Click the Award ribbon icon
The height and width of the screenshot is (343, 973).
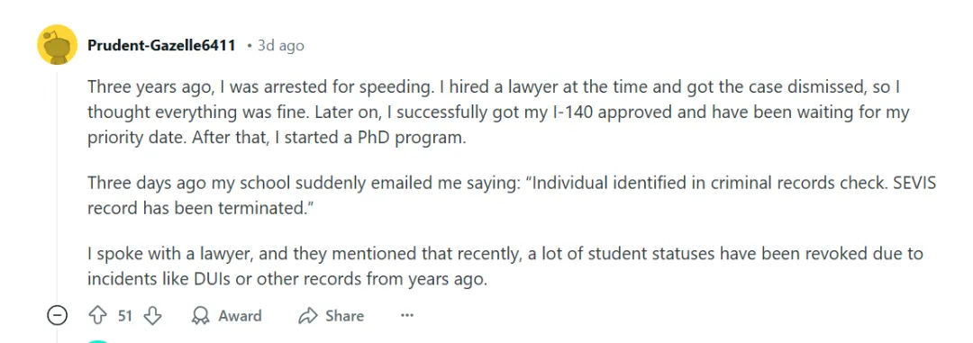click(200, 316)
